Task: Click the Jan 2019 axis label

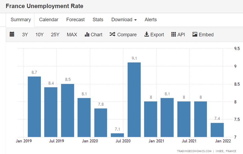Action: click(24, 141)
